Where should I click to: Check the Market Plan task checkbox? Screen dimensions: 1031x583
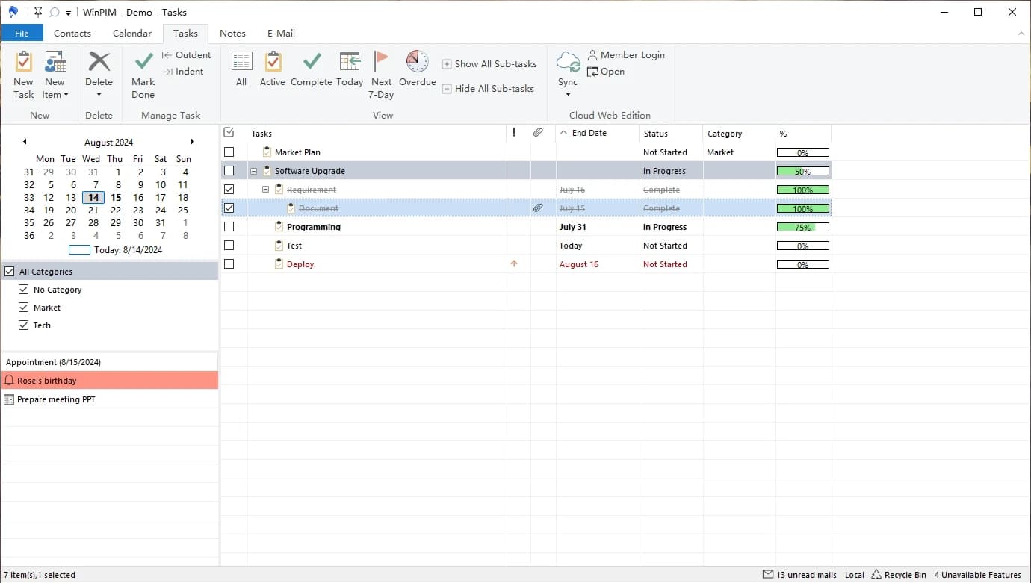coord(229,152)
